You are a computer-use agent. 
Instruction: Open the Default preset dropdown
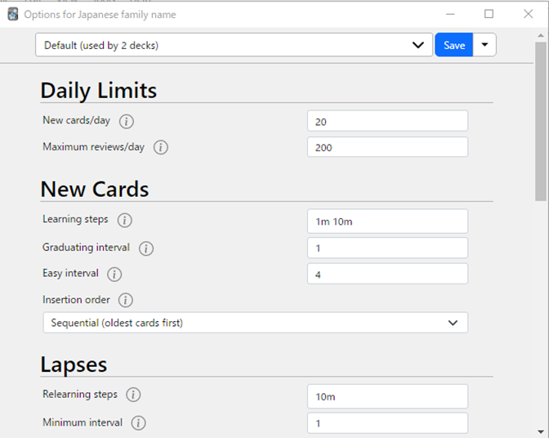point(234,45)
